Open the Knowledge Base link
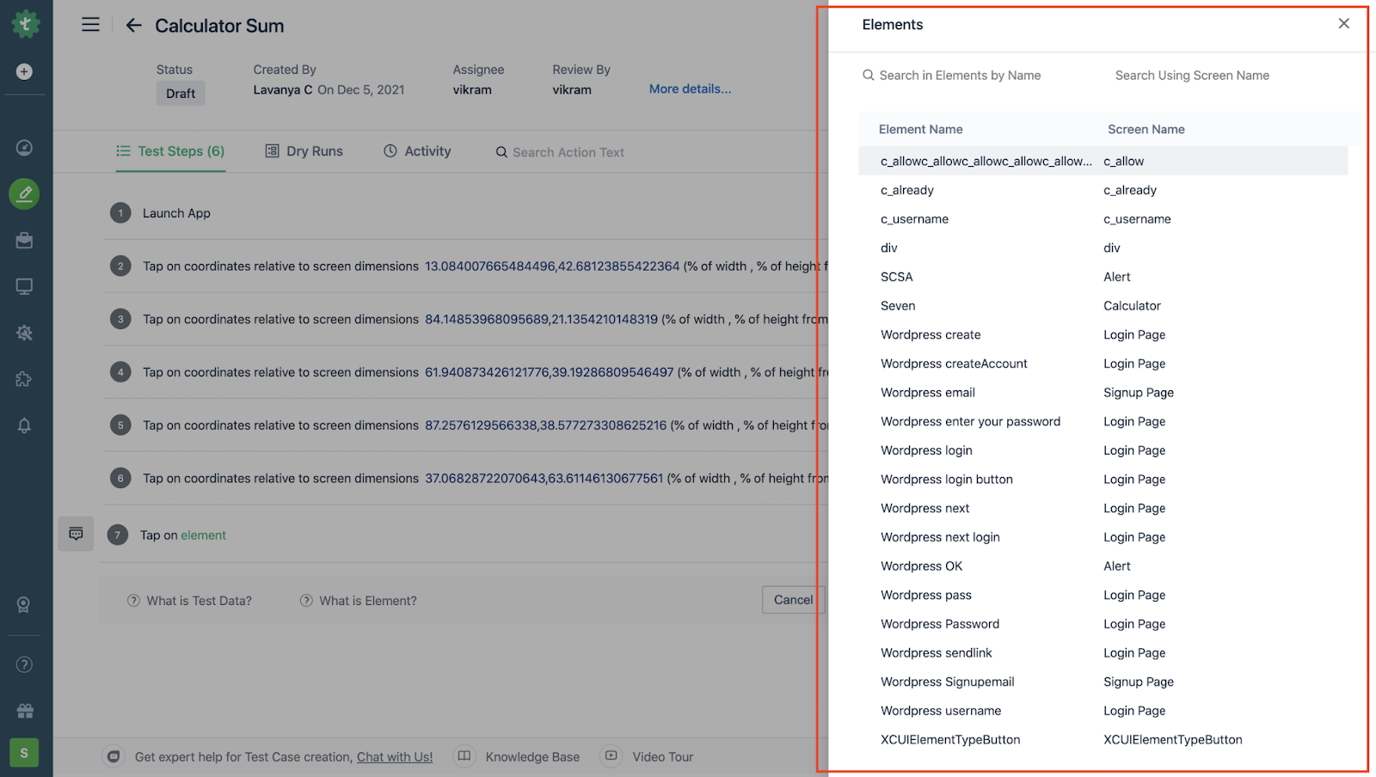Screen dimensions: 1376x777 pos(532,757)
